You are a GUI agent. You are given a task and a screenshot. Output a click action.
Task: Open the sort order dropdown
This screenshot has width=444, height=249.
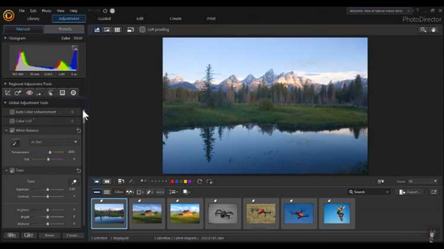pyautogui.click(x=173, y=192)
